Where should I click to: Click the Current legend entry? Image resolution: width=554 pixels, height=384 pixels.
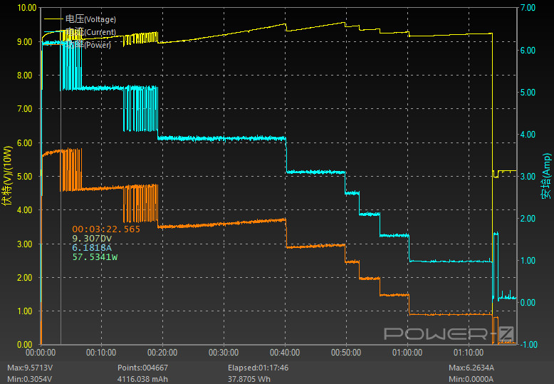[x=90, y=32]
